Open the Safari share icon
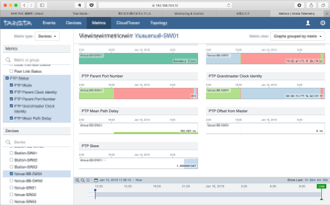The height and width of the screenshot is (205, 330). [x=311, y=5]
